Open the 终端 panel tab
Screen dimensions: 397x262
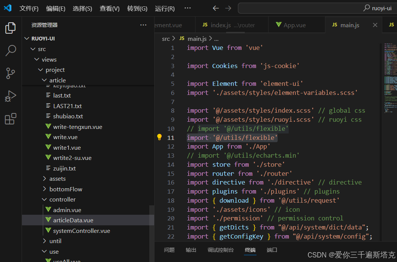tap(250, 250)
